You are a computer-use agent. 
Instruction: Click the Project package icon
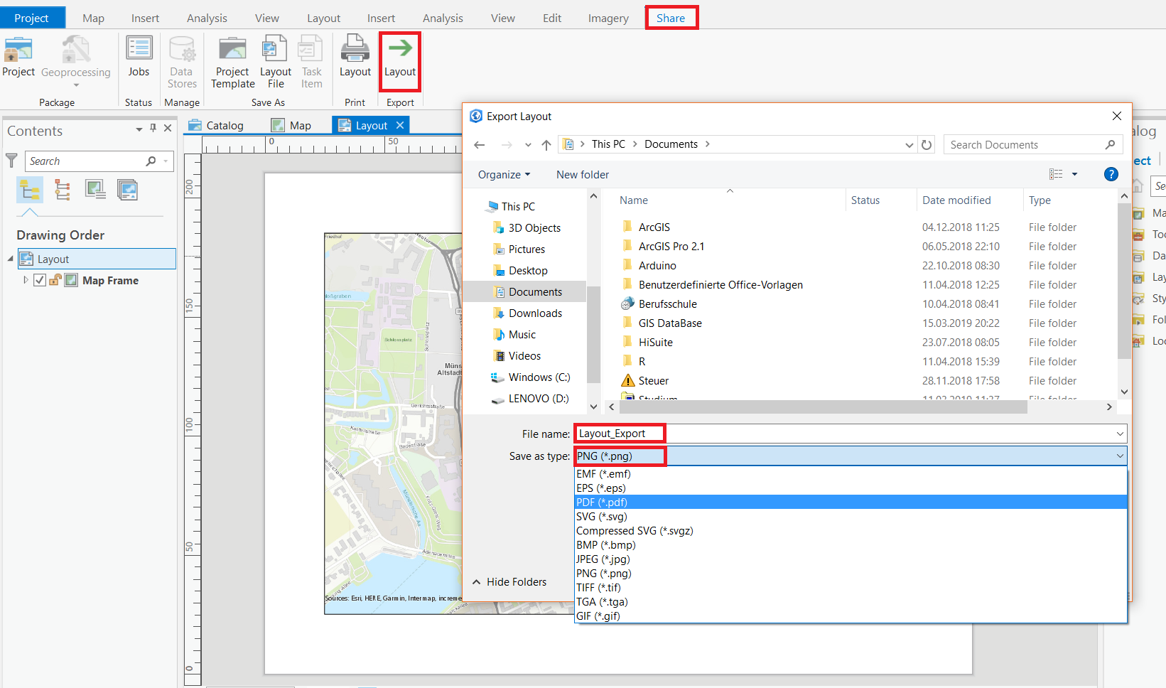click(18, 50)
